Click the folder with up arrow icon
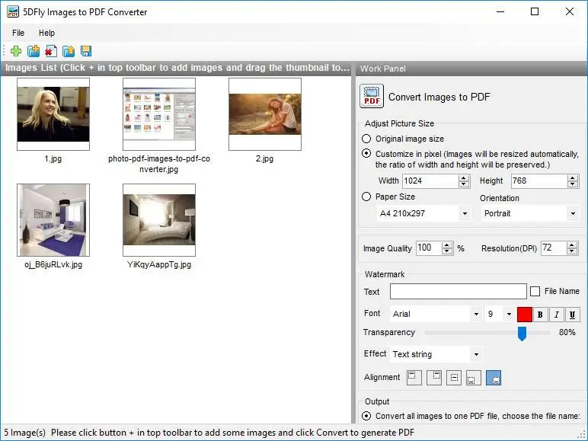This screenshot has width=588, height=441. point(69,51)
